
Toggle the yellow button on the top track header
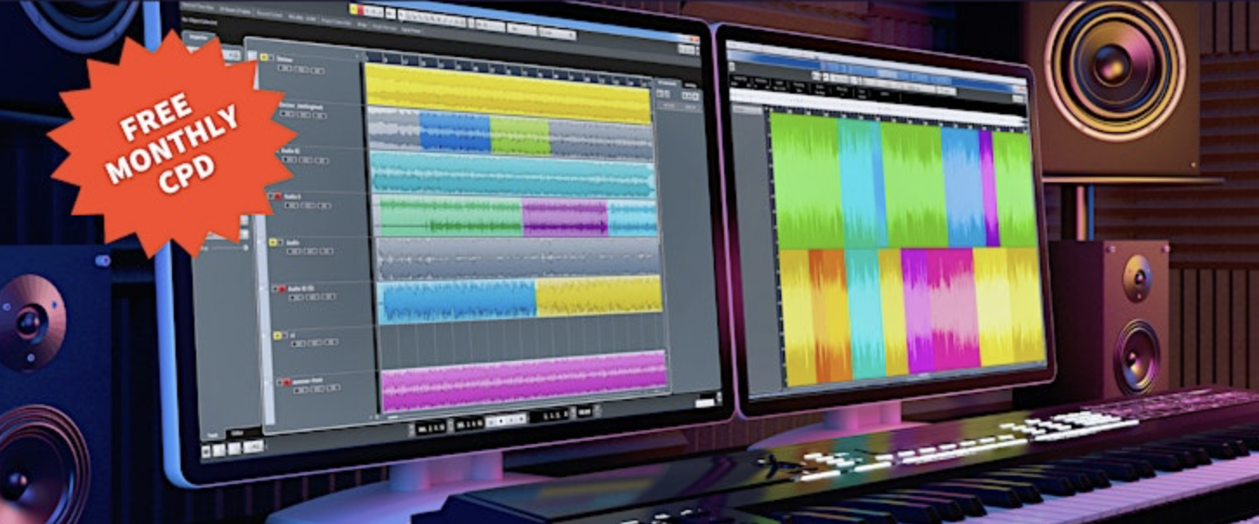tap(265, 57)
